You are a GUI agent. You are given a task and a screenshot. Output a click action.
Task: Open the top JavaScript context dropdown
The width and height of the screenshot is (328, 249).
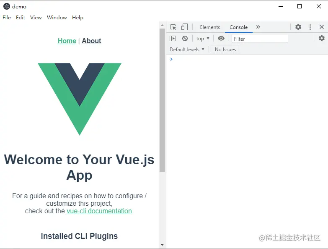coord(203,39)
